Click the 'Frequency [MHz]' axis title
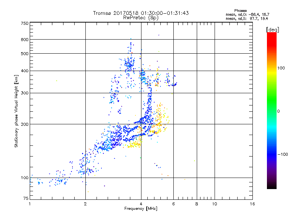The width and height of the screenshot is (297, 222). 141,209
